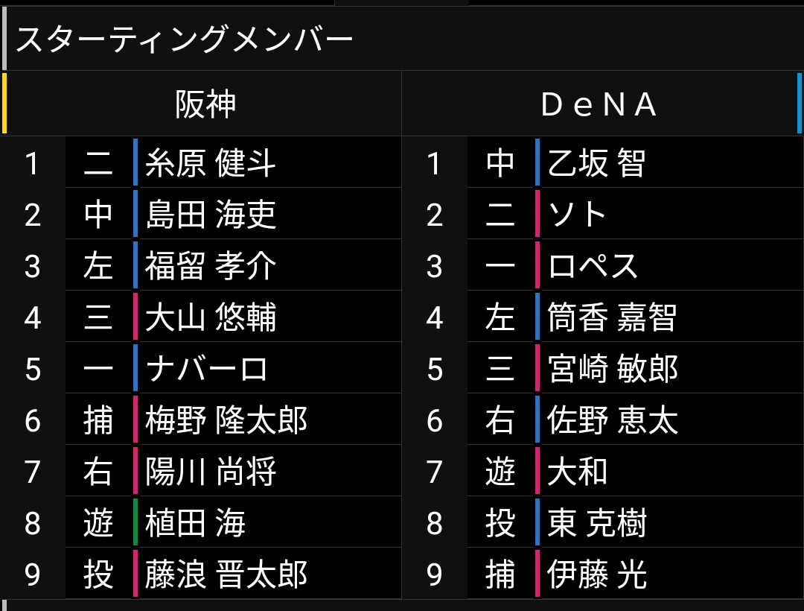Image resolution: width=804 pixels, height=611 pixels.
Task: Select DeNA pitcher 東 克樹
Action: [x=597, y=523]
